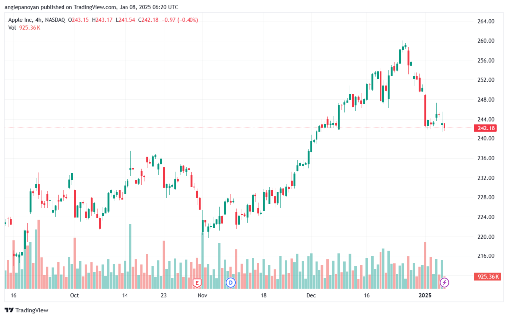This screenshot has height=318, width=508.
Task: Click the Vol indicator label
Action: (x=12, y=28)
